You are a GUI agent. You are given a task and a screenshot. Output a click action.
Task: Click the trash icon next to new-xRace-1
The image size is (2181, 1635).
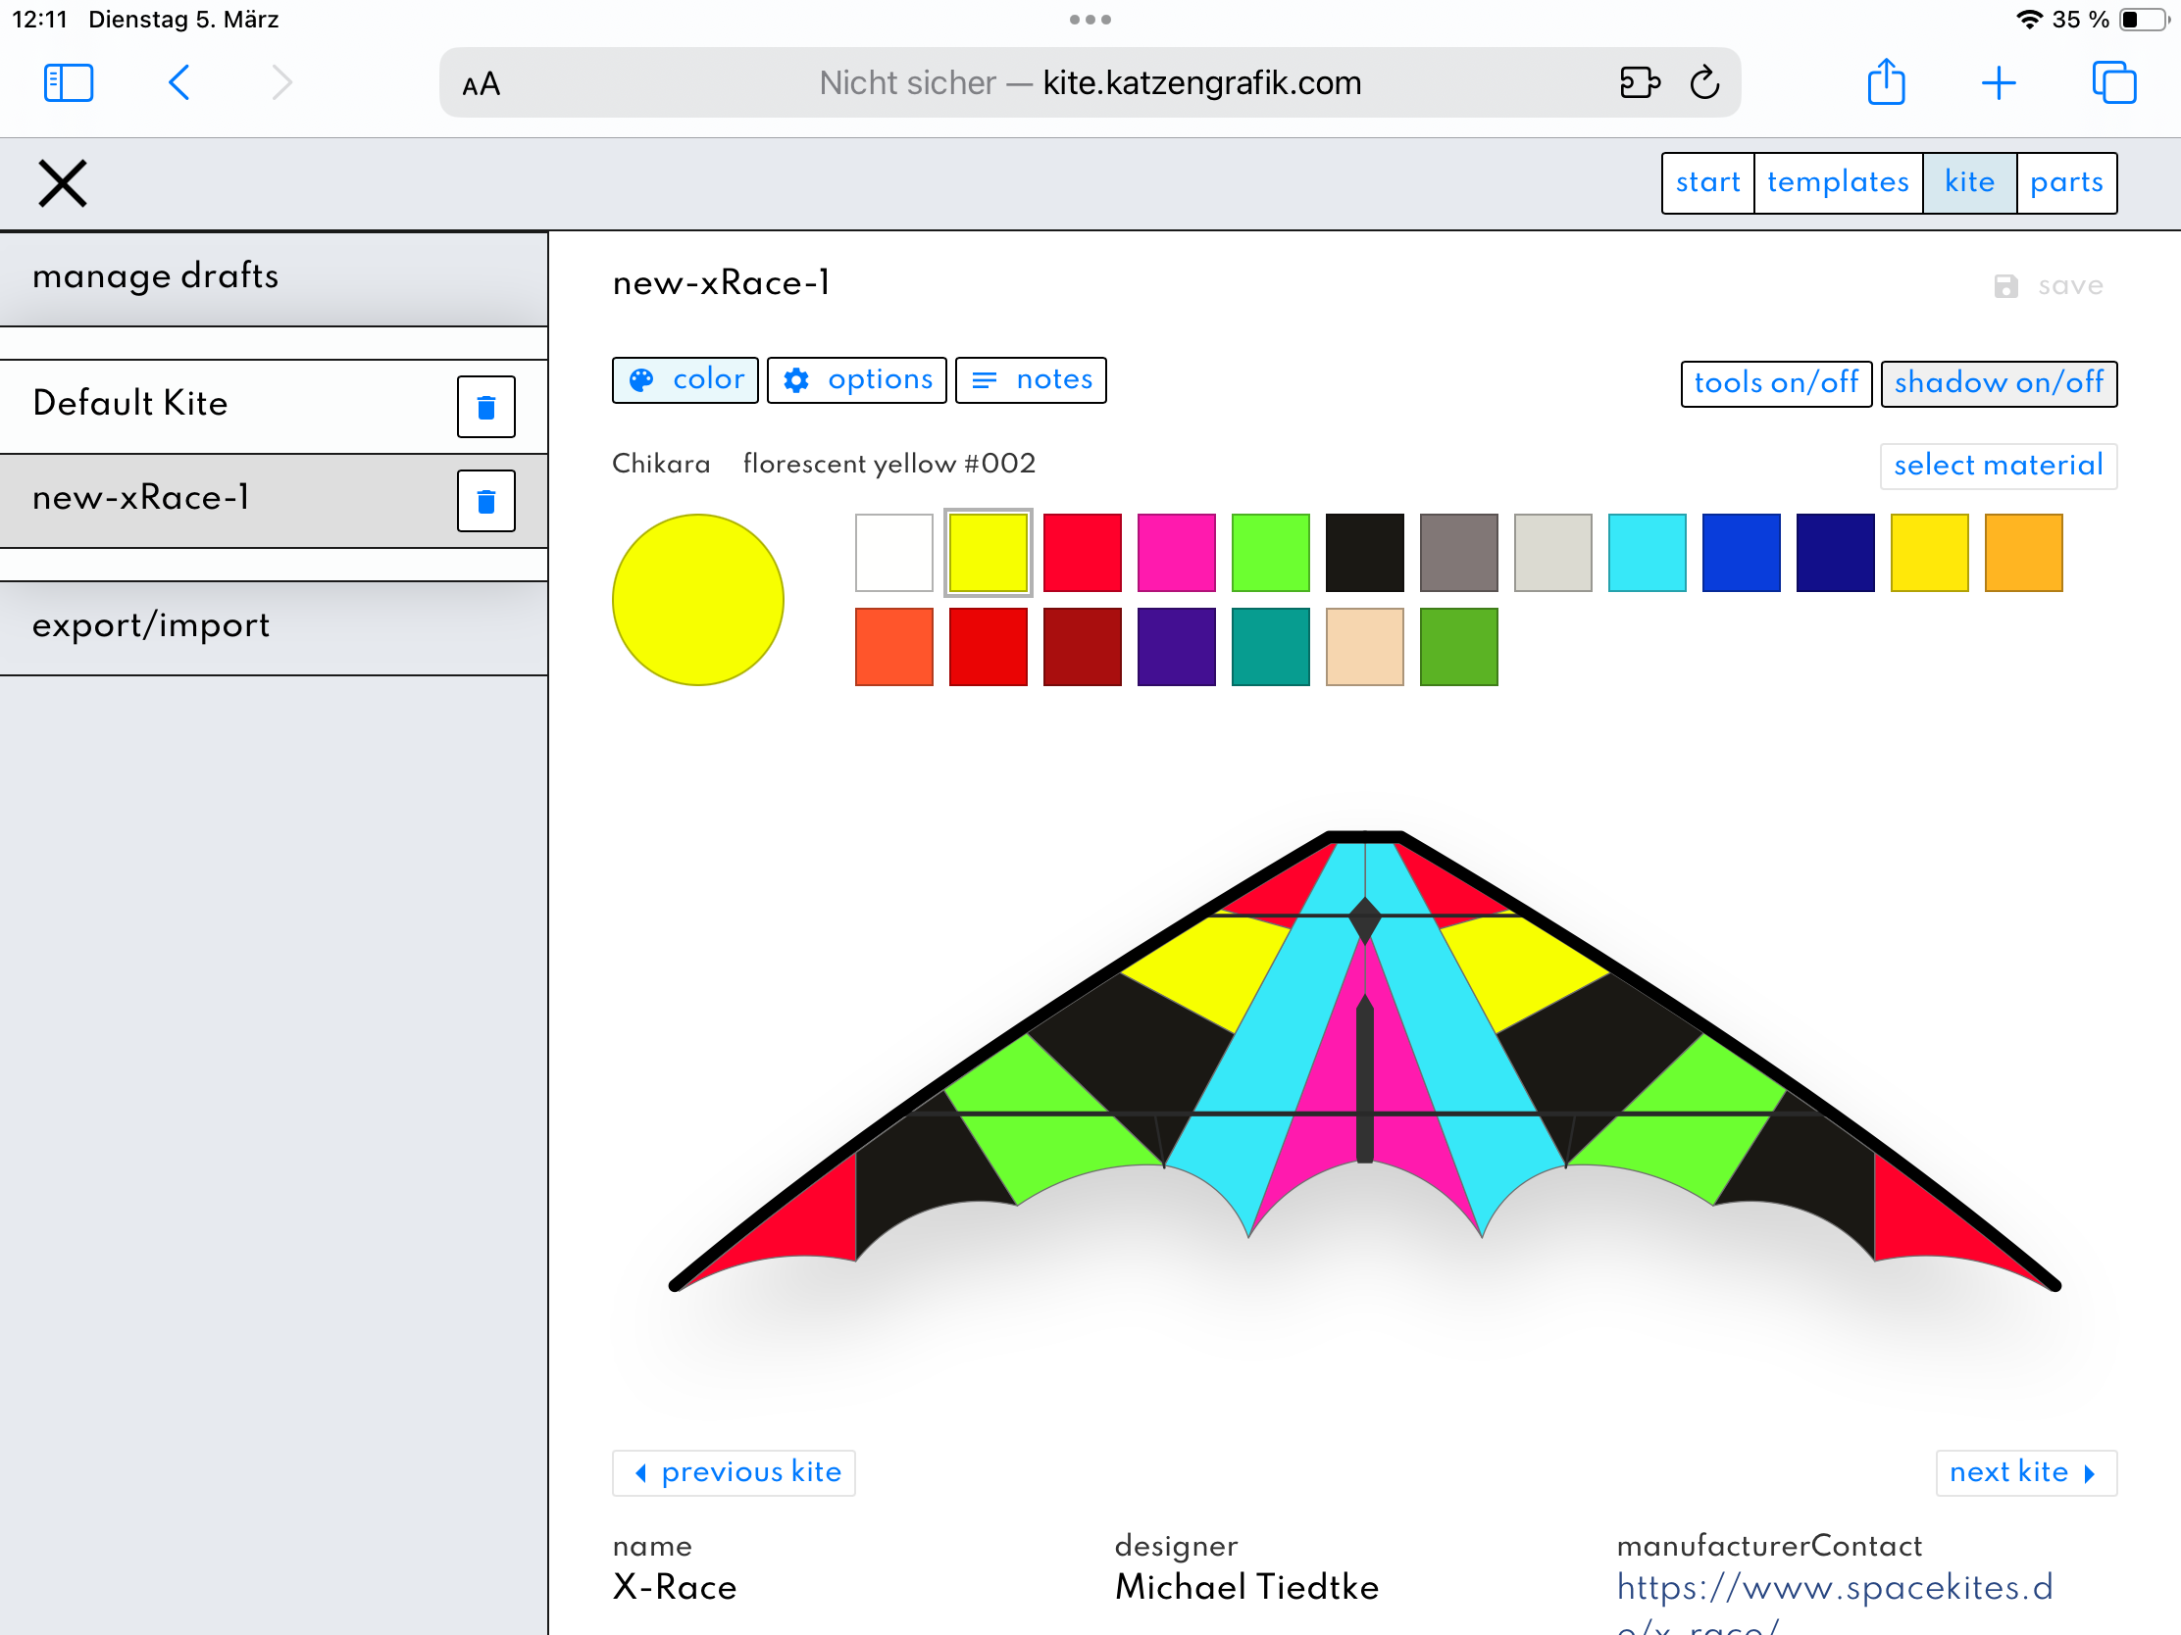[x=485, y=502]
